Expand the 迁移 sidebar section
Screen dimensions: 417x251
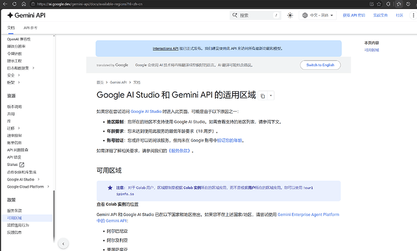point(19,129)
